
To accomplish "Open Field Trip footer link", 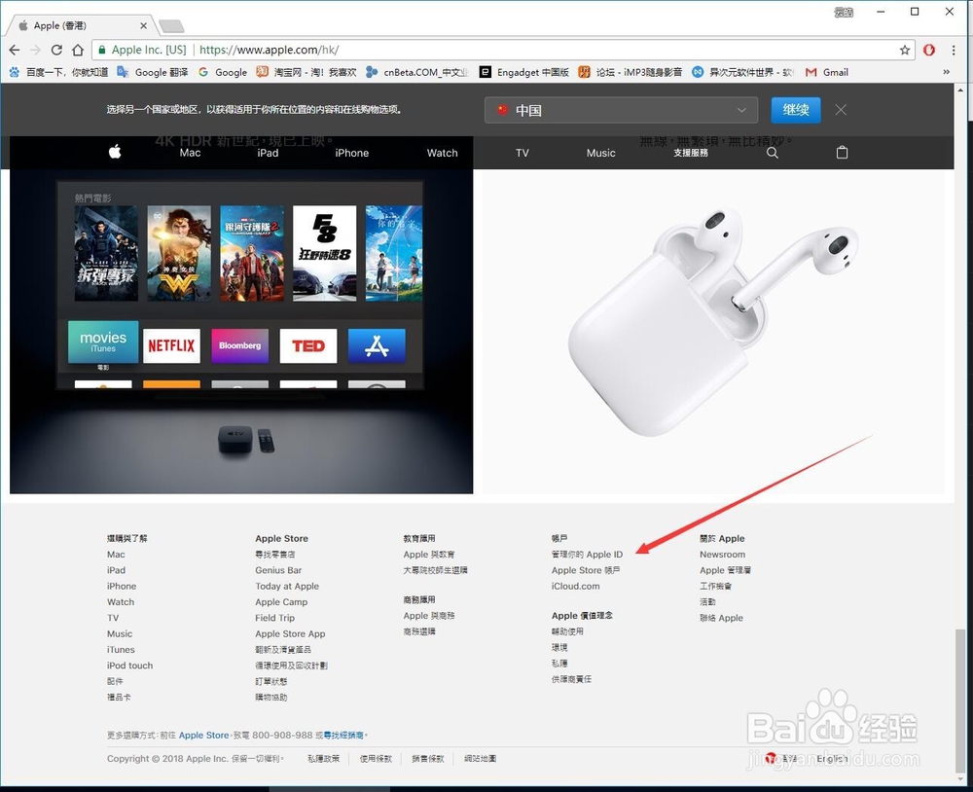I will tap(275, 618).
